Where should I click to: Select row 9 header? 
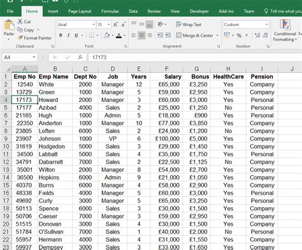(6, 139)
